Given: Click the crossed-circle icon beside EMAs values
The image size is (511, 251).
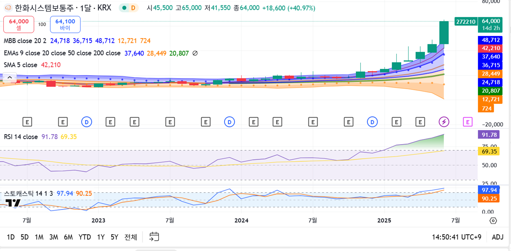Looking at the screenshot, I should pyautogui.click(x=195, y=53).
